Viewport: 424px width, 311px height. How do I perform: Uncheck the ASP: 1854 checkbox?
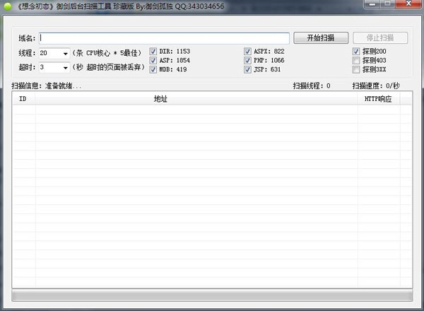point(153,60)
